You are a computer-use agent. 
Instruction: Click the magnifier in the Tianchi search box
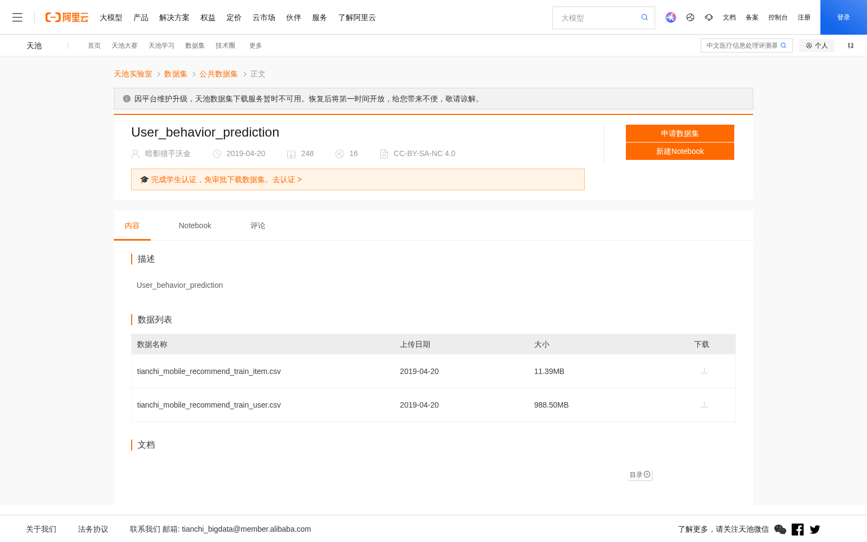(784, 46)
